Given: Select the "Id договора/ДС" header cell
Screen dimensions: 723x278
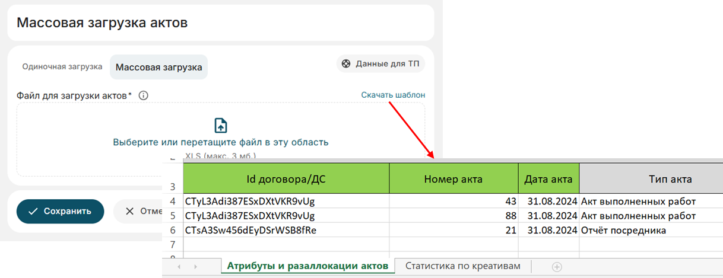Looking at the screenshot, I should click(285, 179).
